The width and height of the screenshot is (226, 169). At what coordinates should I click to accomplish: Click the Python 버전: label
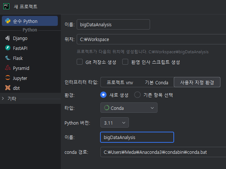(77, 123)
